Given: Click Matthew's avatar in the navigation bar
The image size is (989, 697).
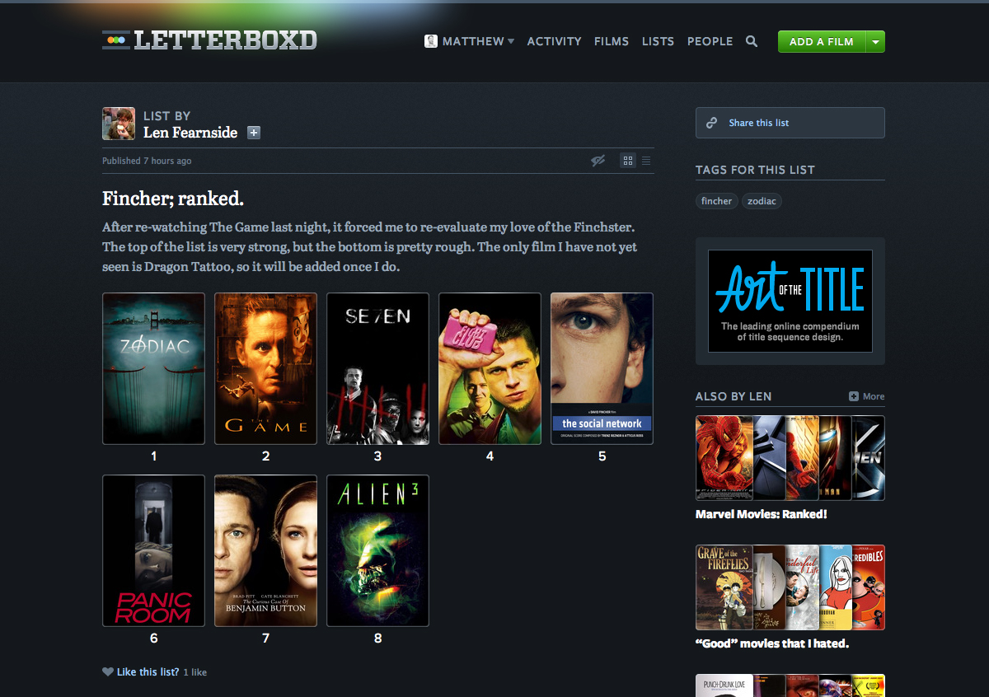Looking at the screenshot, I should pyautogui.click(x=430, y=40).
